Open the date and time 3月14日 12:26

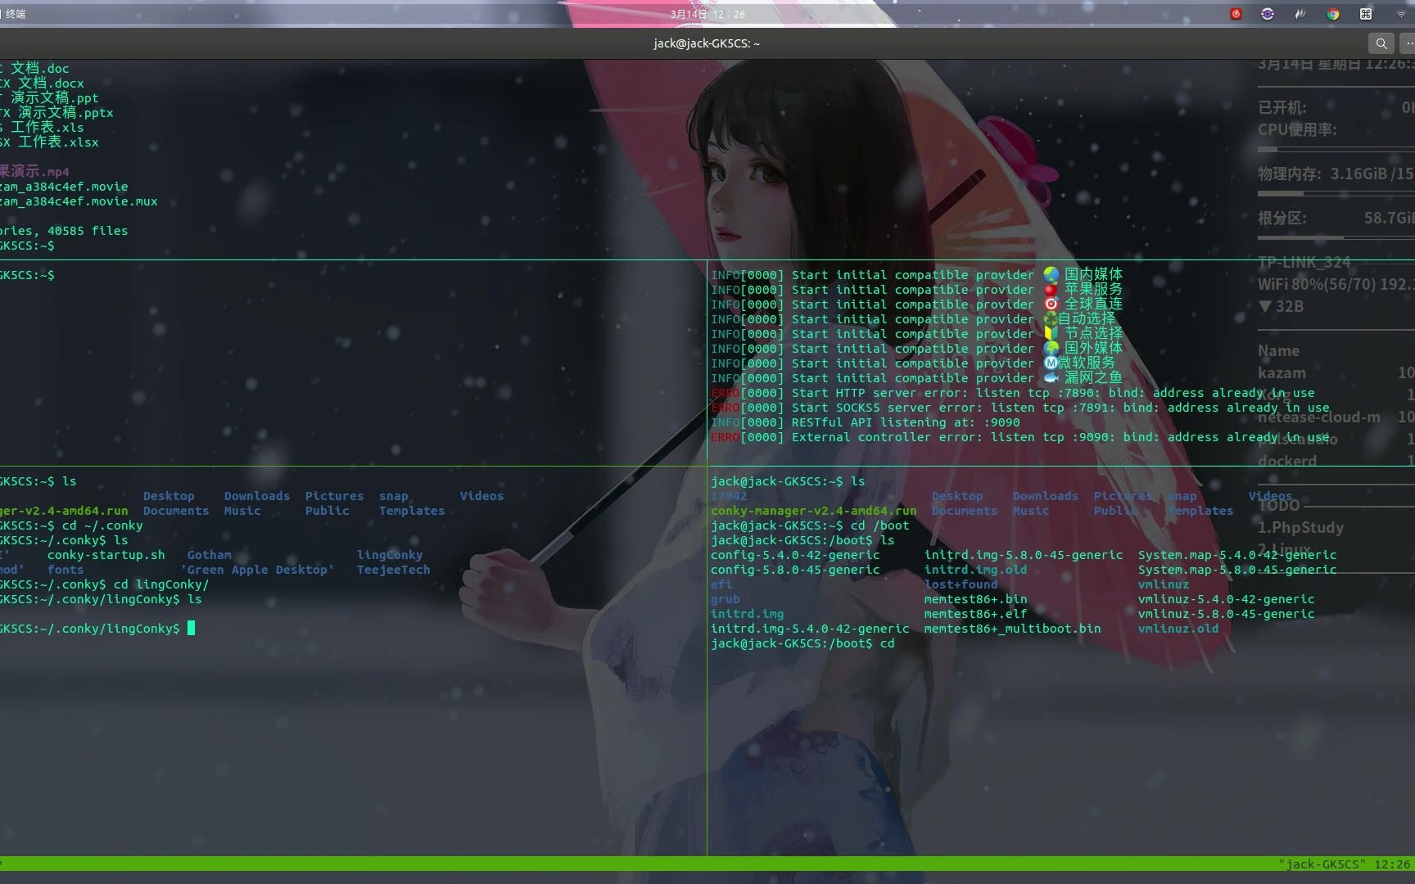pos(707,14)
